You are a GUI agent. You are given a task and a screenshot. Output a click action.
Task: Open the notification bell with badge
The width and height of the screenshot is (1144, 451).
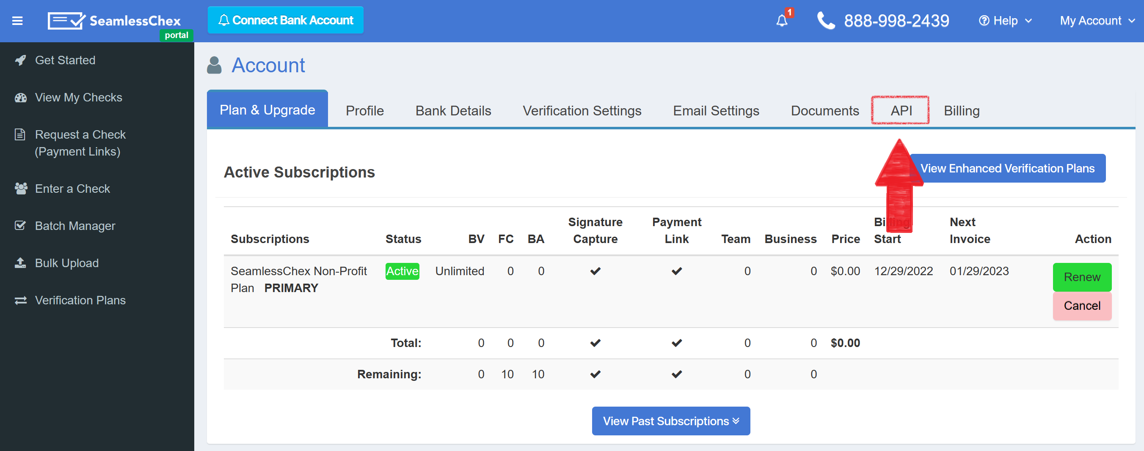click(783, 20)
